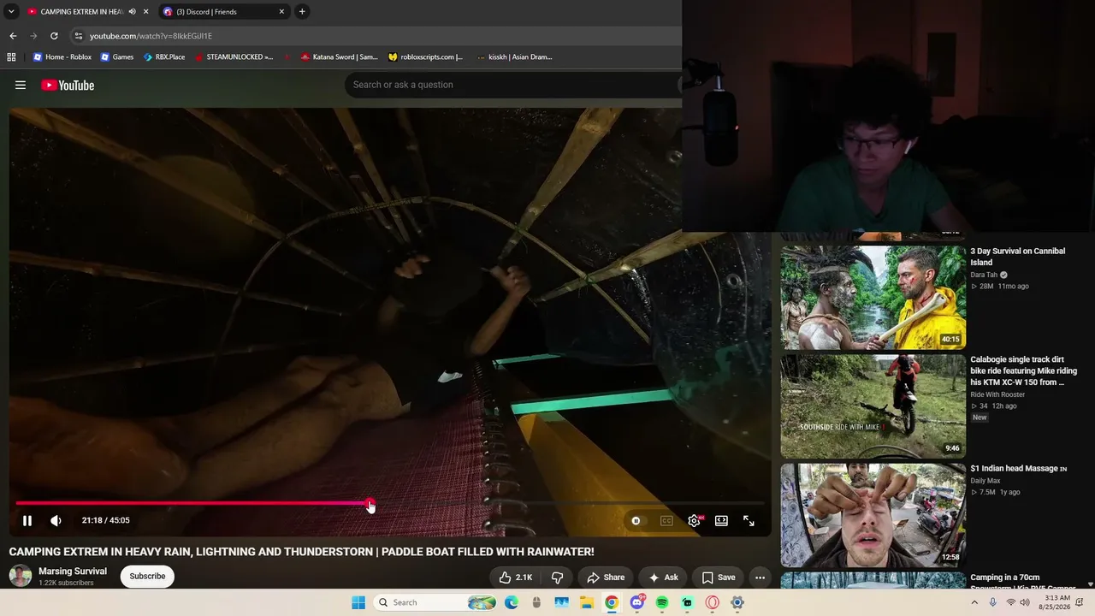Open the Ride With Rooster channel name
The width and height of the screenshot is (1095, 616).
[x=997, y=394]
